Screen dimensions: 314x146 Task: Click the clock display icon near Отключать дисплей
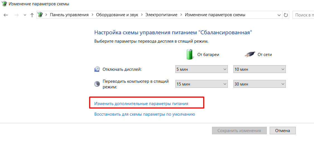(x=97, y=69)
